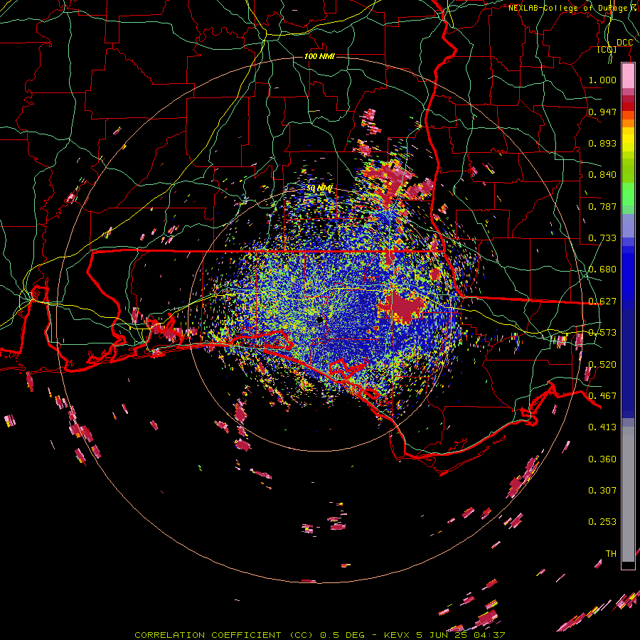Click the 0.253 color scale value
This screenshot has height=640, width=640.
[x=602, y=522]
